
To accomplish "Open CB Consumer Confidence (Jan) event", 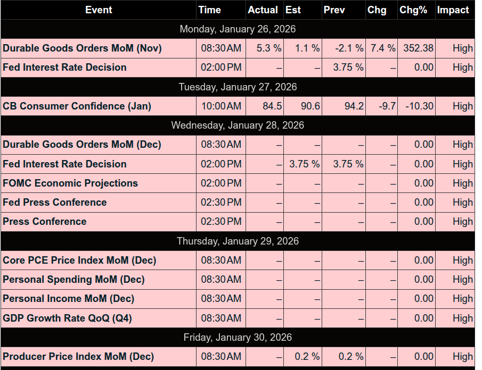I will (x=77, y=106).
